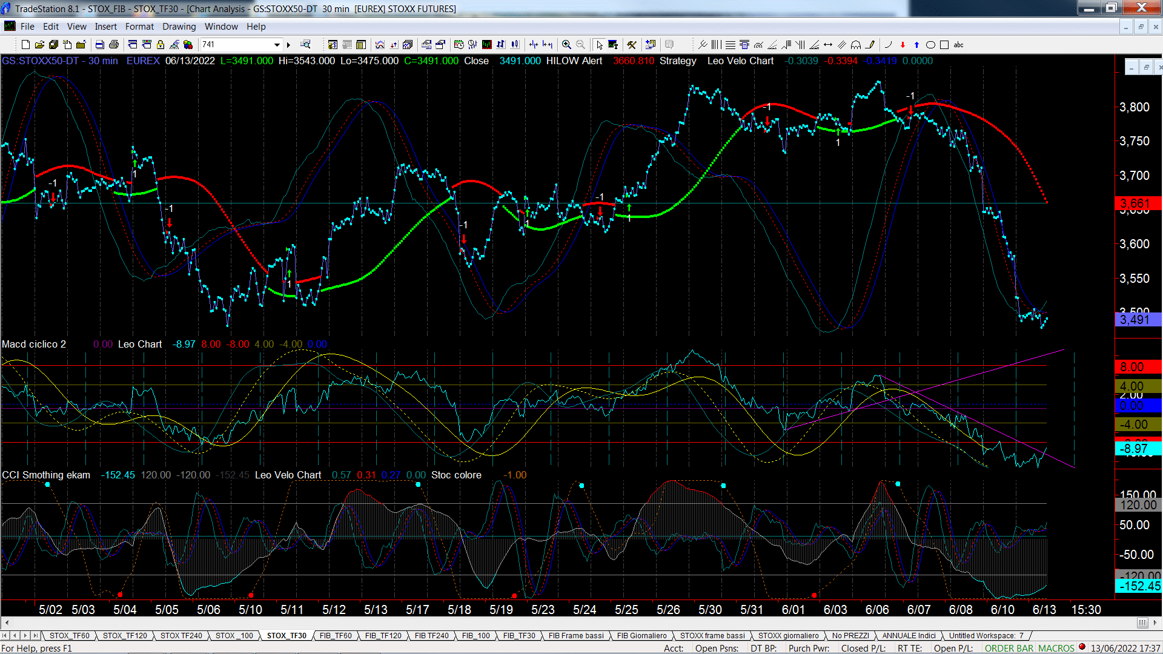Switch to the STOX_TF120 tab
Viewport: 1163px width, 654px height.
[125, 635]
